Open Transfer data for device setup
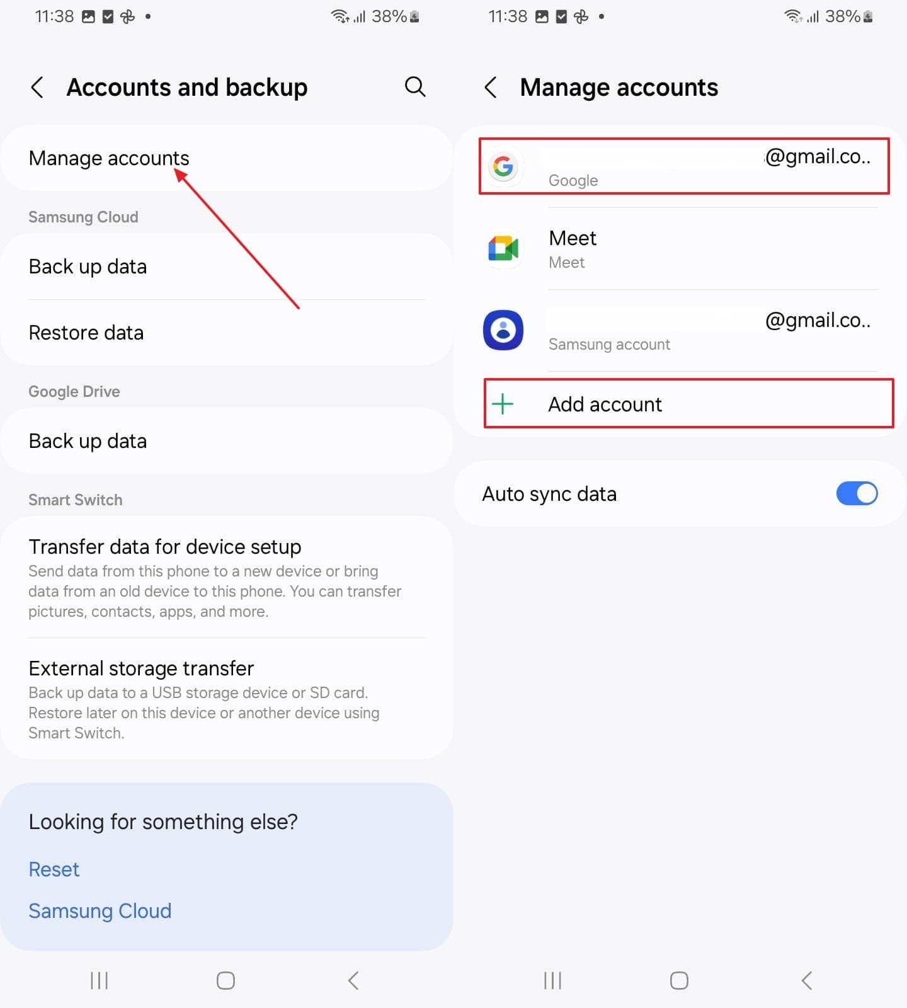 [227, 578]
